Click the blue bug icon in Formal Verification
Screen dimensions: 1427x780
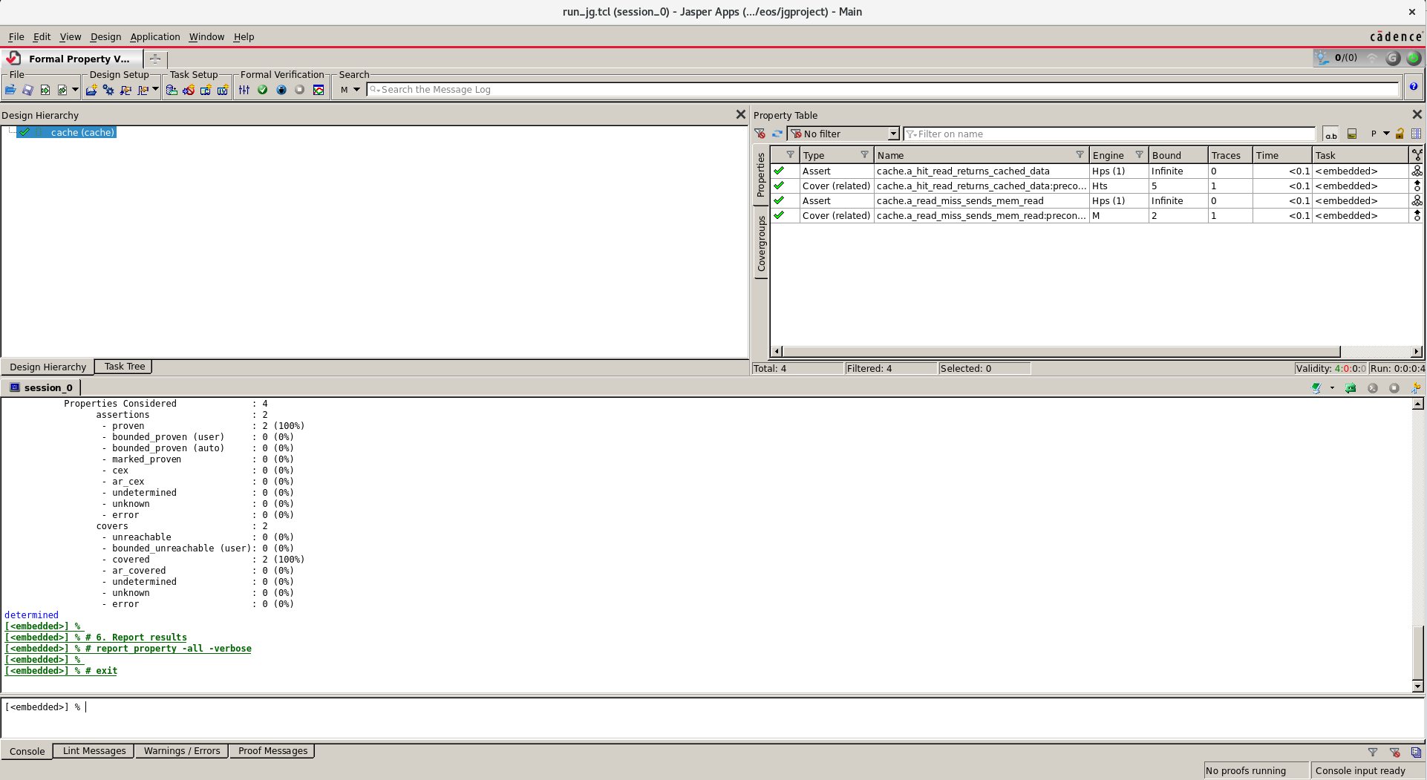click(281, 90)
